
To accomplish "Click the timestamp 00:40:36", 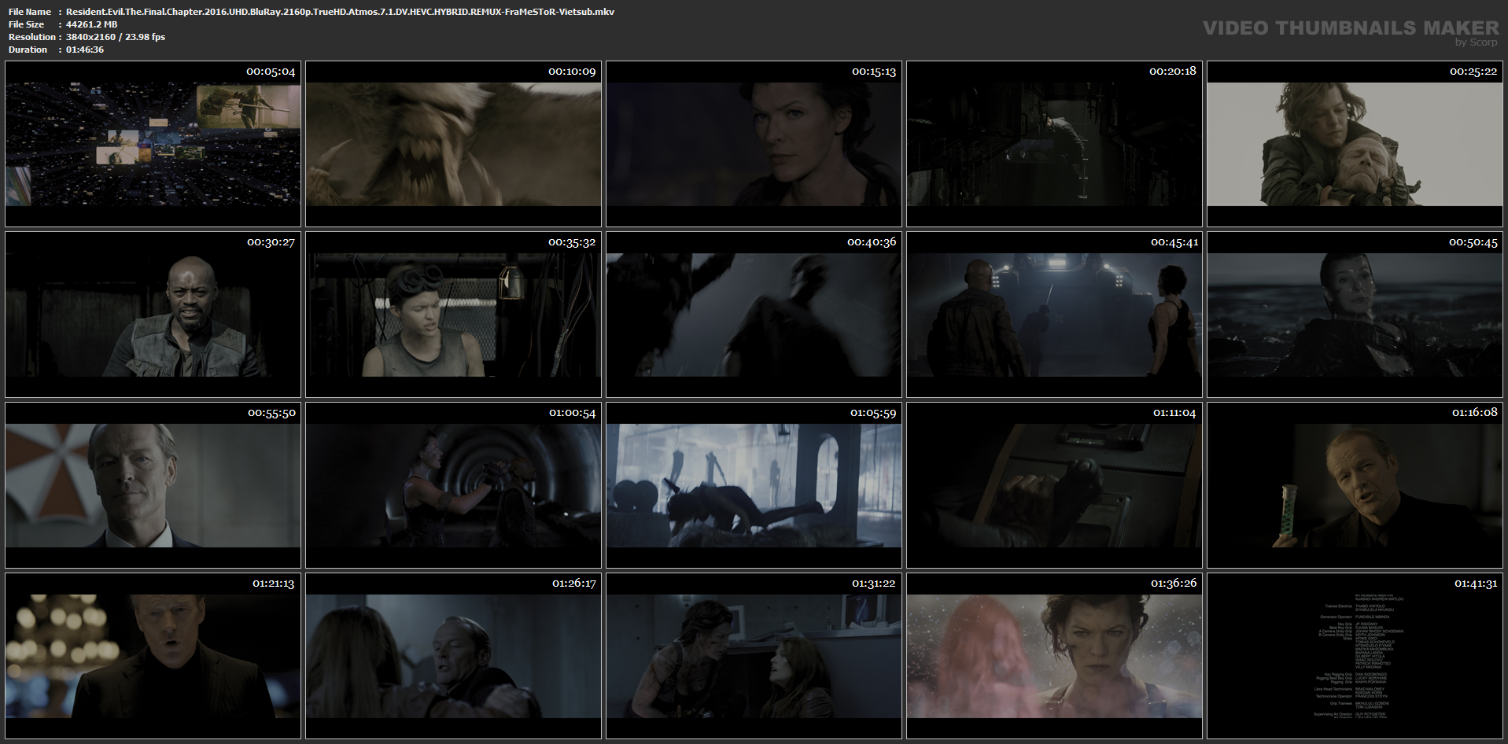I will click(x=872, y=242).
